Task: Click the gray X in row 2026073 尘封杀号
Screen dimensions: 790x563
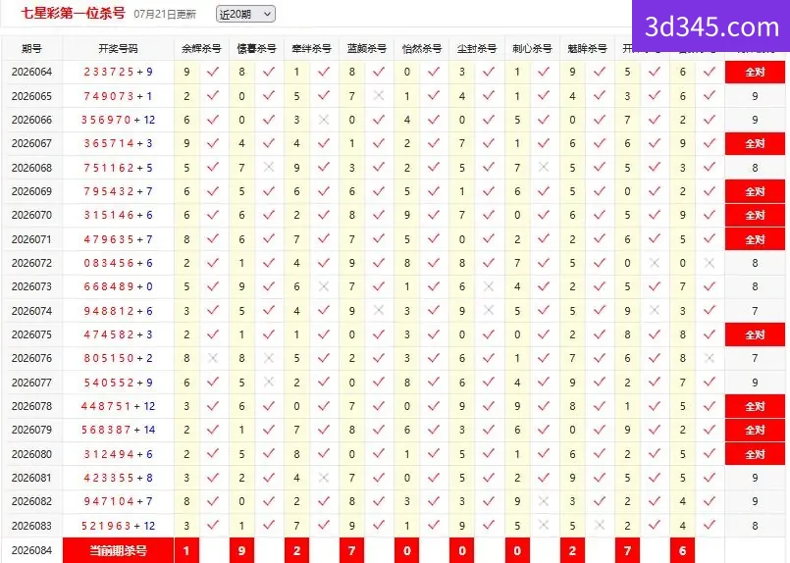Action: coord(488,286)
